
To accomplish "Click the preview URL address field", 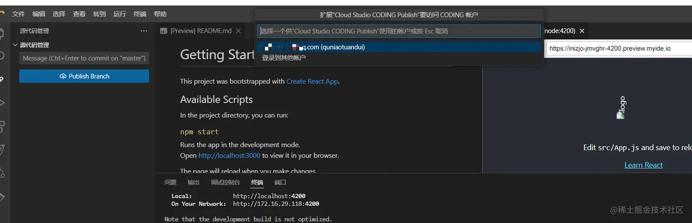I will point(619,48).
